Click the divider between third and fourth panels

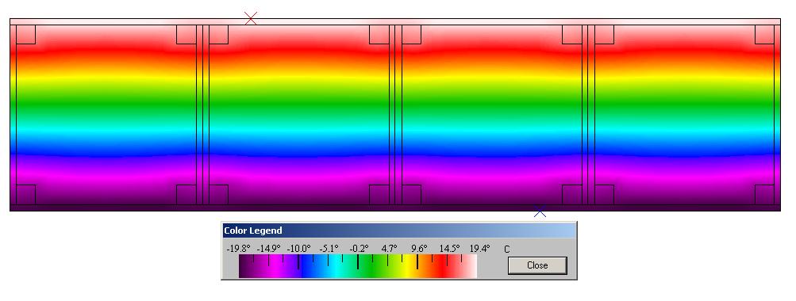click(x=588, y=115)
